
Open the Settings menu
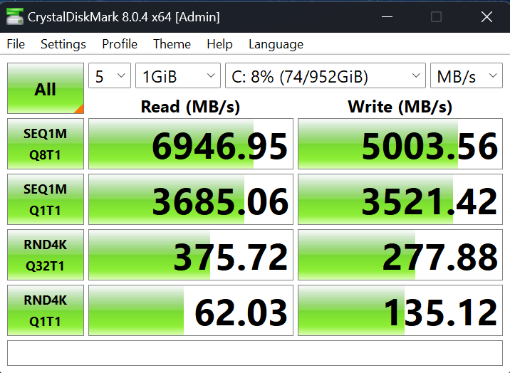point(63,44)
